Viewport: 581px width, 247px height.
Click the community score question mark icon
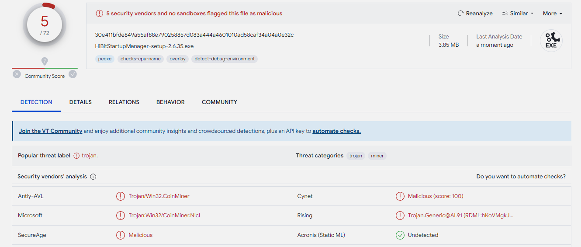[45, 61]
